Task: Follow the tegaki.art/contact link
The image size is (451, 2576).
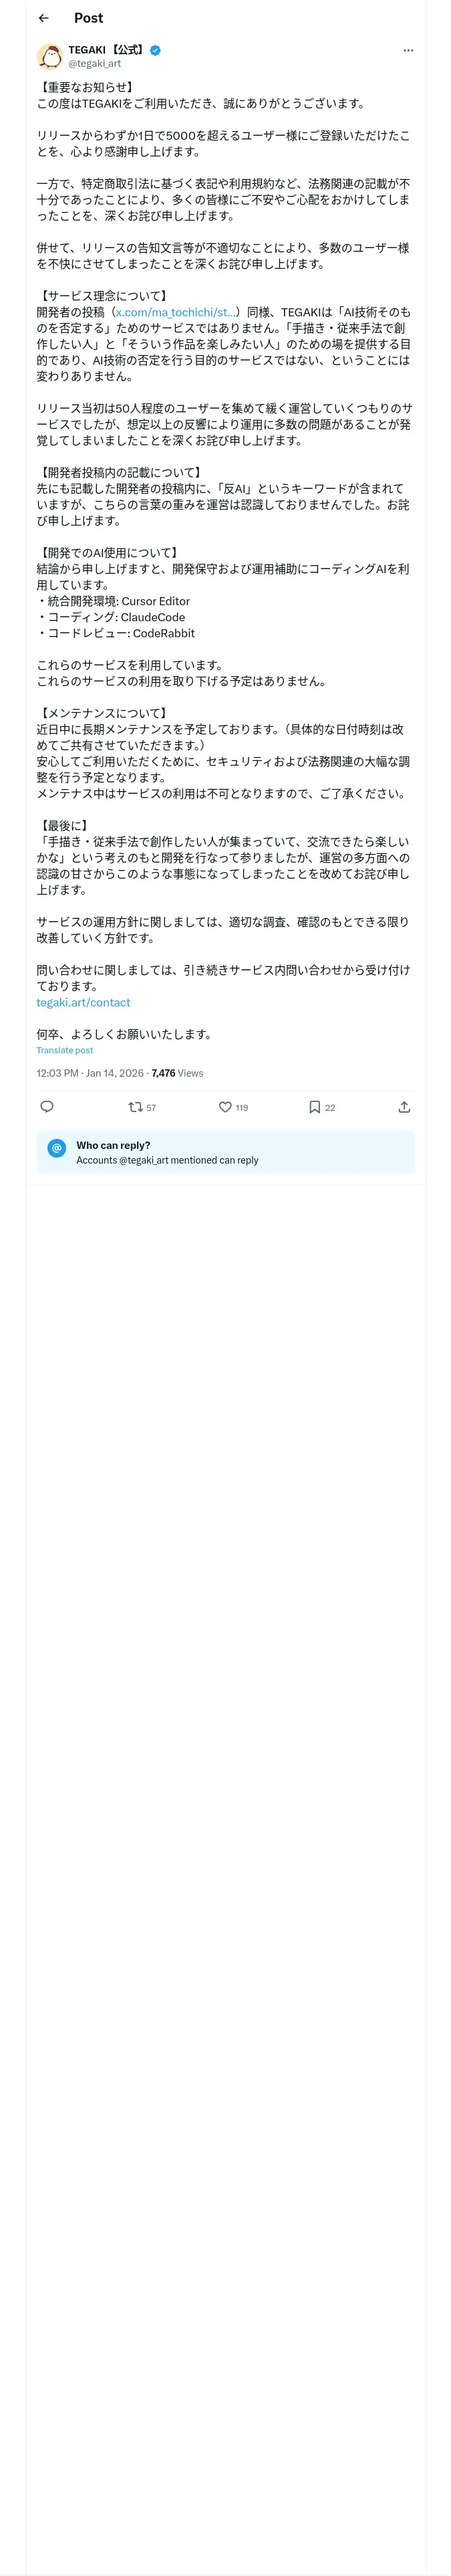Action: pos(83,1002)
